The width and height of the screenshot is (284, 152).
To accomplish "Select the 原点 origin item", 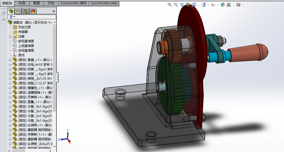I will [21, 55].
